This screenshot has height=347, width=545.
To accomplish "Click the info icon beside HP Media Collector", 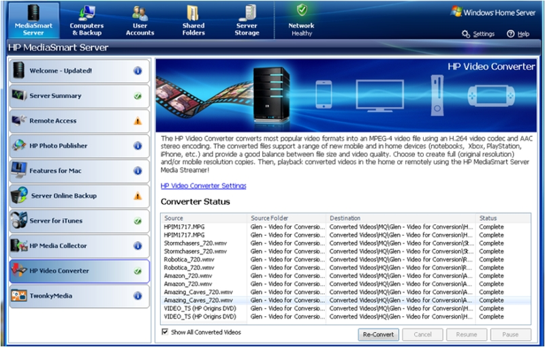I will (138, 246).
